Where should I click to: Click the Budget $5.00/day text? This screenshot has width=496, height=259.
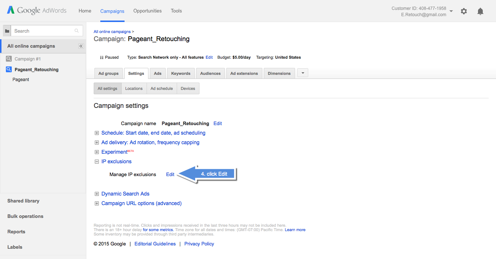(234, 57)
